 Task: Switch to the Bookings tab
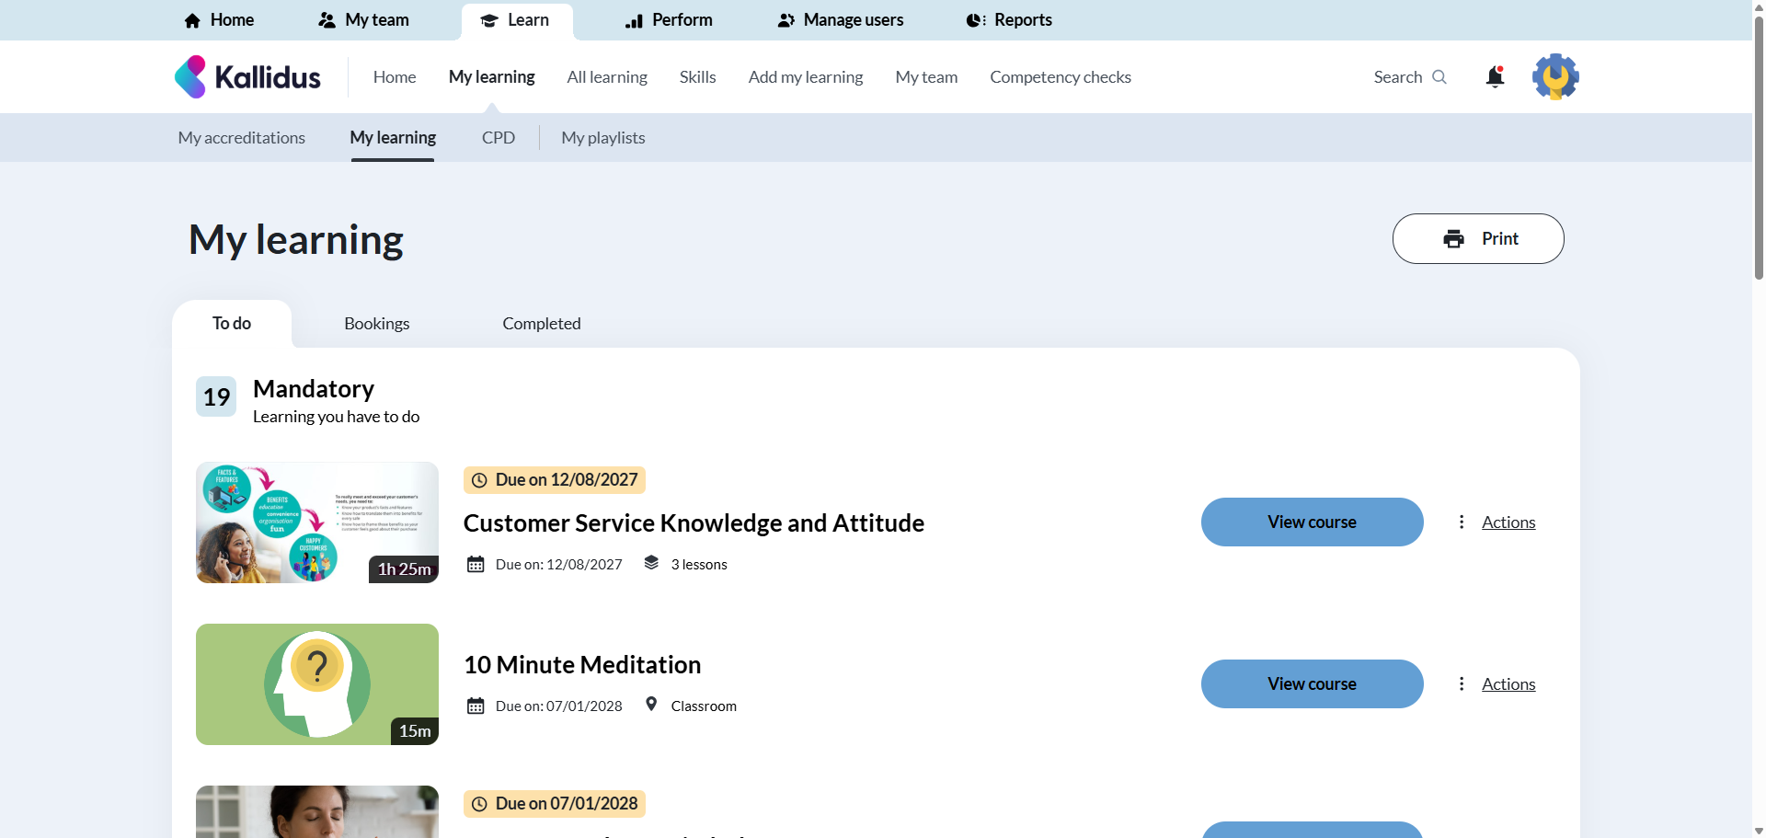tap(376, 324)
